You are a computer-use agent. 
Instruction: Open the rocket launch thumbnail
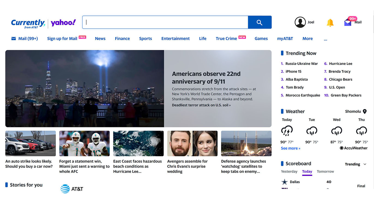(246, 143)
